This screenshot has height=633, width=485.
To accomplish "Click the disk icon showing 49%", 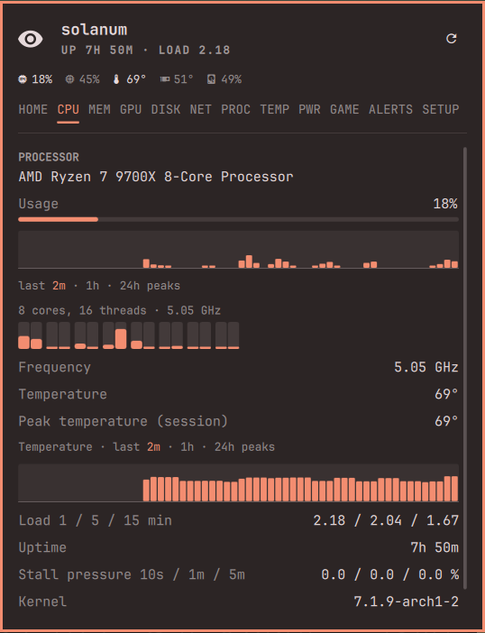I will tap(211, 79).
